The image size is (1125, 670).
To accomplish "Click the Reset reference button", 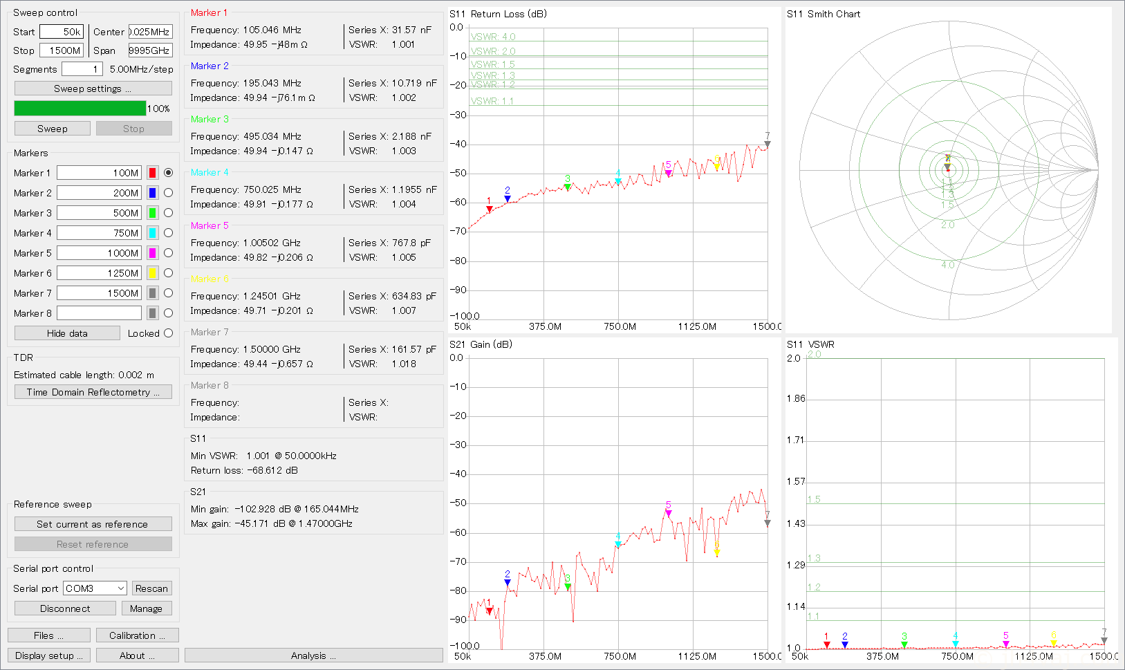I will click(x=93, y=544).
